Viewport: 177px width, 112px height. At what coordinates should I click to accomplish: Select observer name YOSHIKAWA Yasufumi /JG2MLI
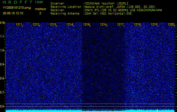click(x=106, y=3)
